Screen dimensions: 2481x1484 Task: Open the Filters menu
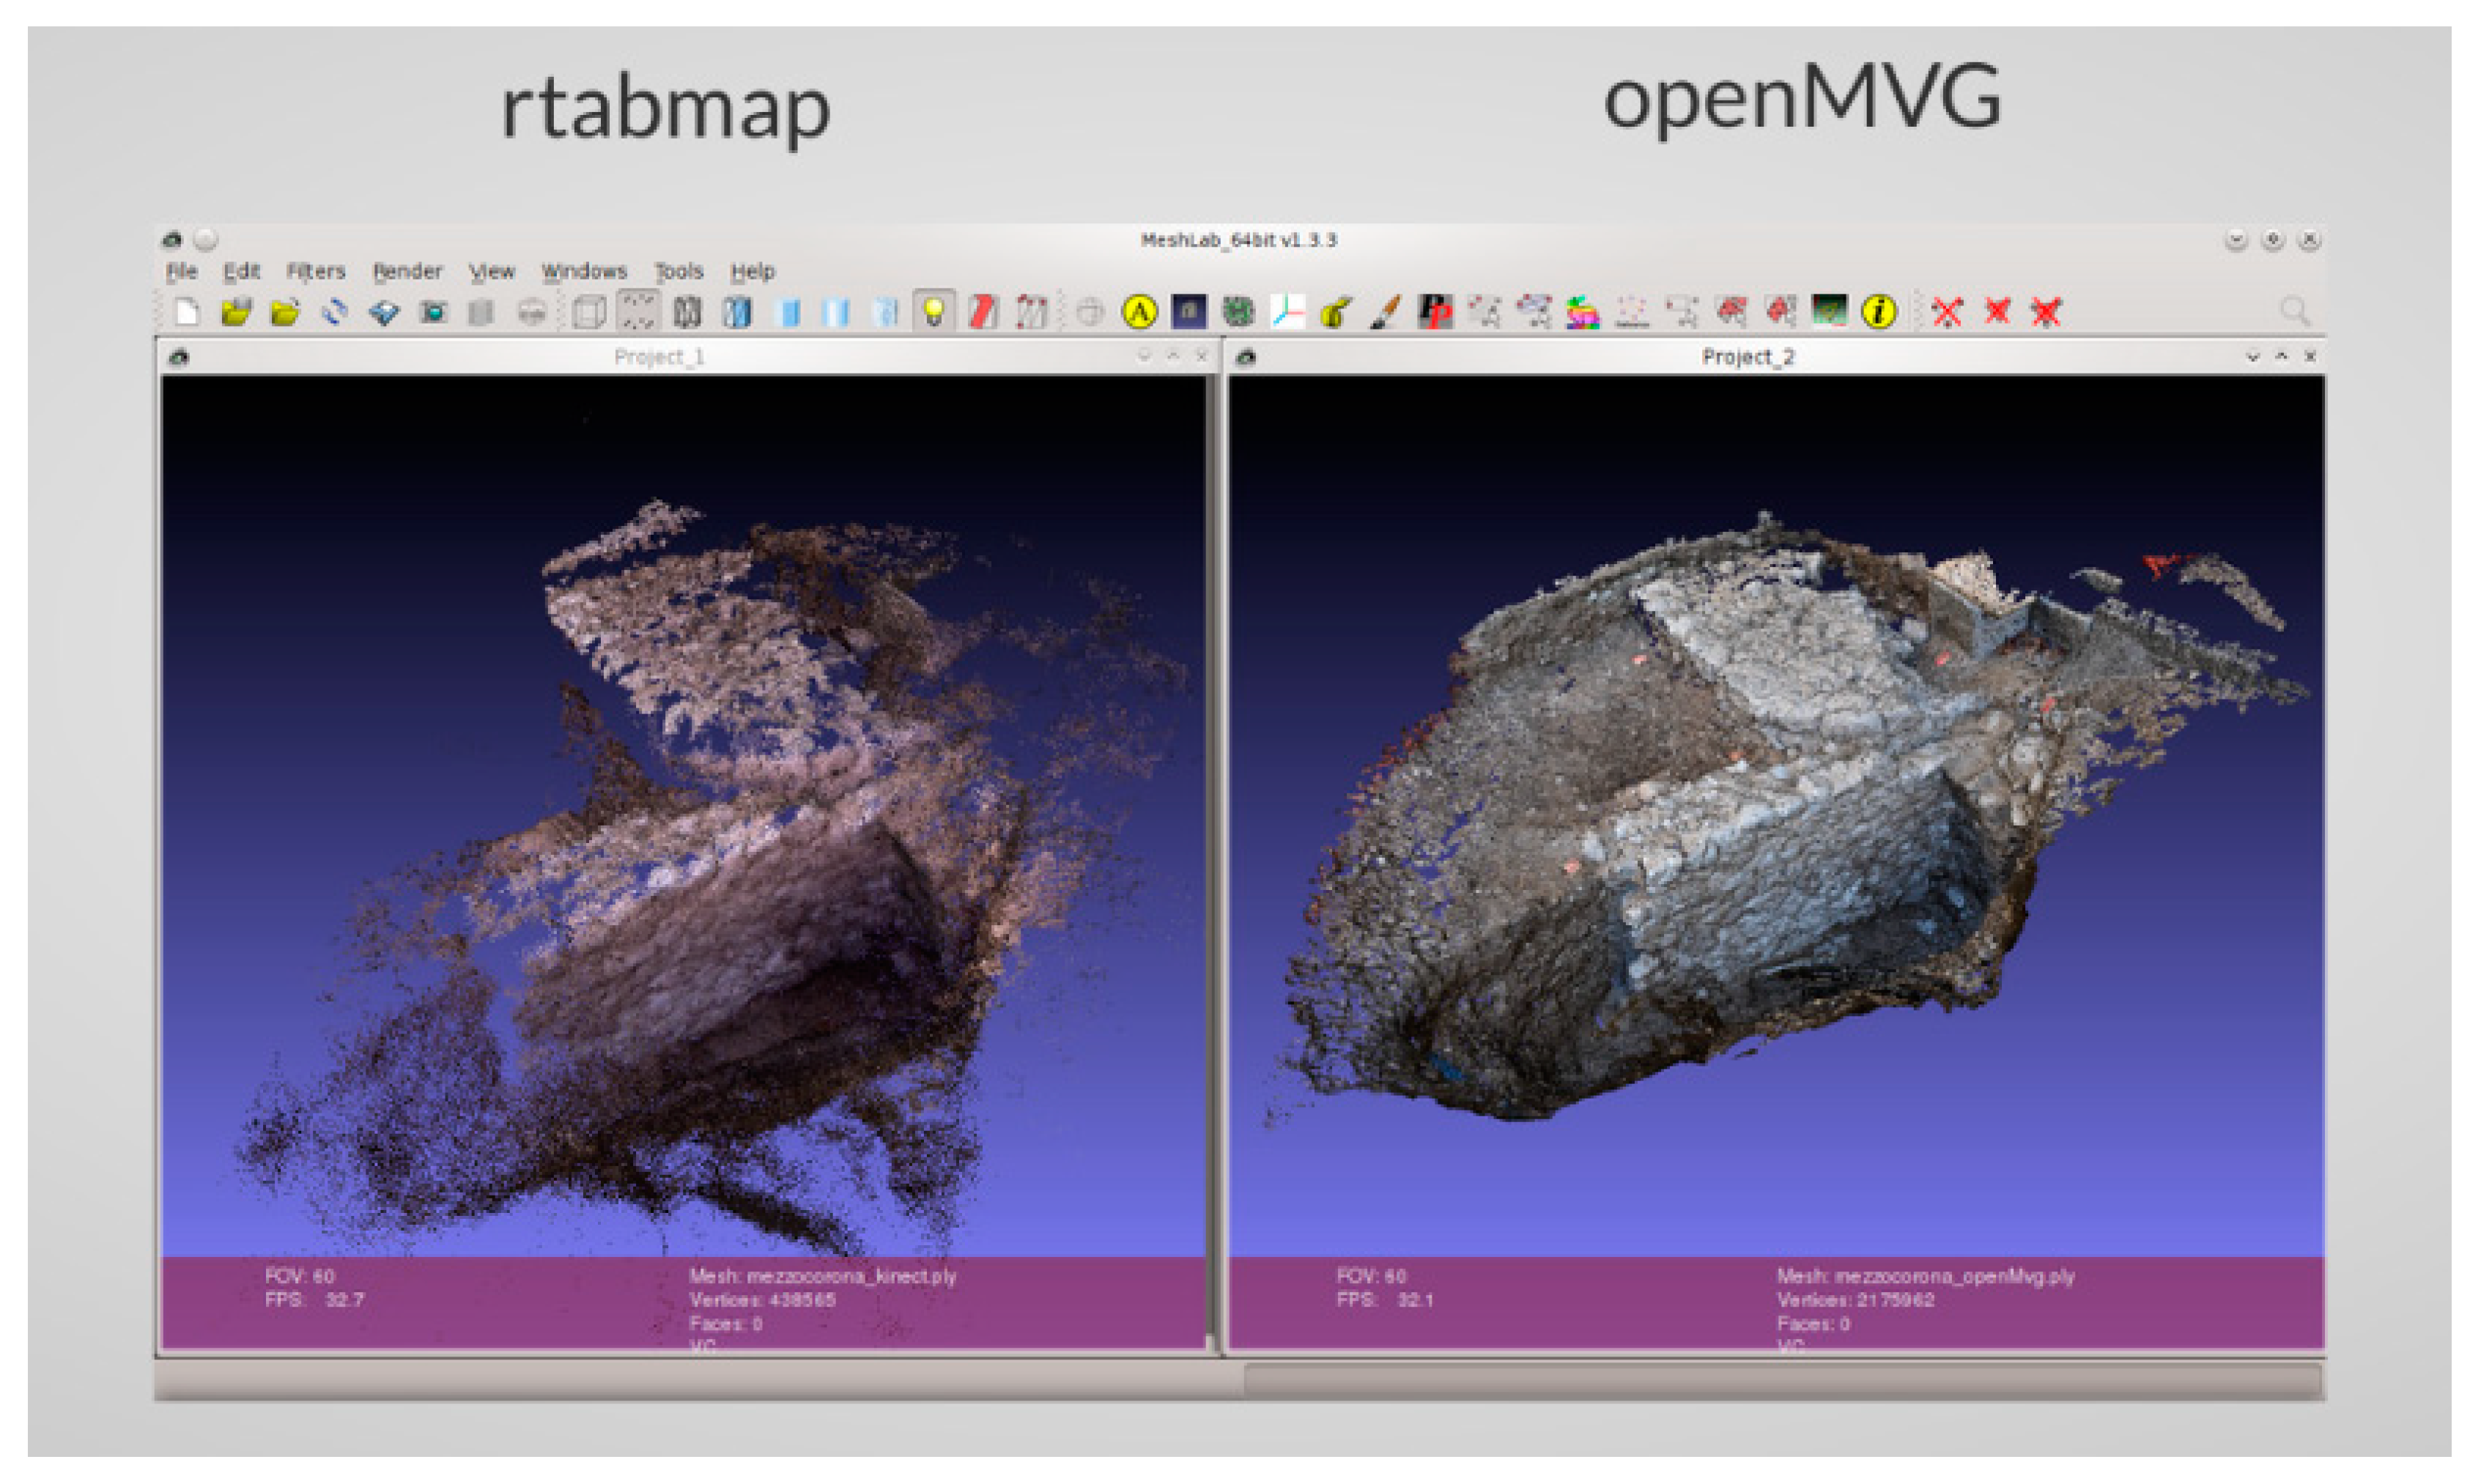click(315, 271)
